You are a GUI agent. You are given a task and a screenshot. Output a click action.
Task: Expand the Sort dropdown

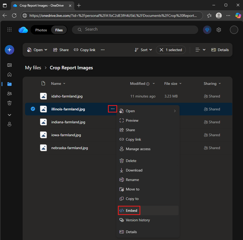143,50
